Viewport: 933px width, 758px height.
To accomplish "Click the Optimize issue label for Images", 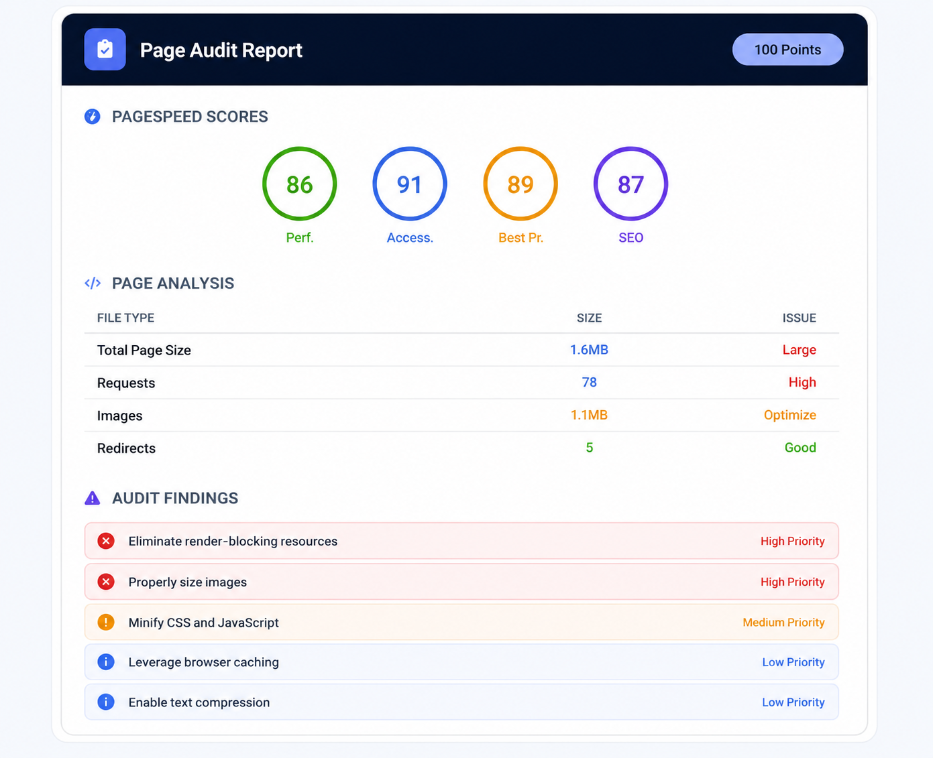I will (789, 415).
